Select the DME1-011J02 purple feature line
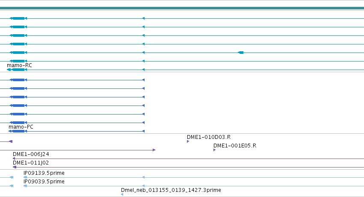The height and width of the screenshot is (197, 364). coord(188,167)
